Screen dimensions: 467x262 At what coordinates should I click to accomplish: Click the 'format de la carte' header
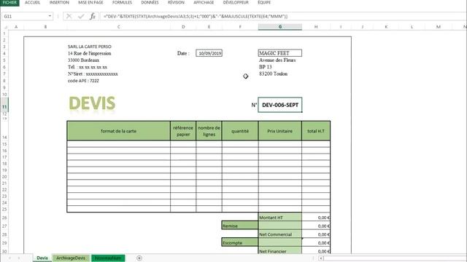(x=118, y=131)
